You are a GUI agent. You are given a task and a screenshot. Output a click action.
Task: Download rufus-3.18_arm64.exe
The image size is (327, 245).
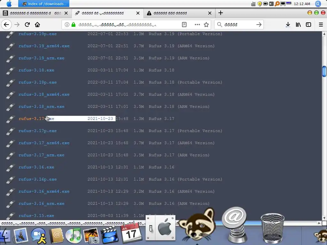(x=44, y=94)
